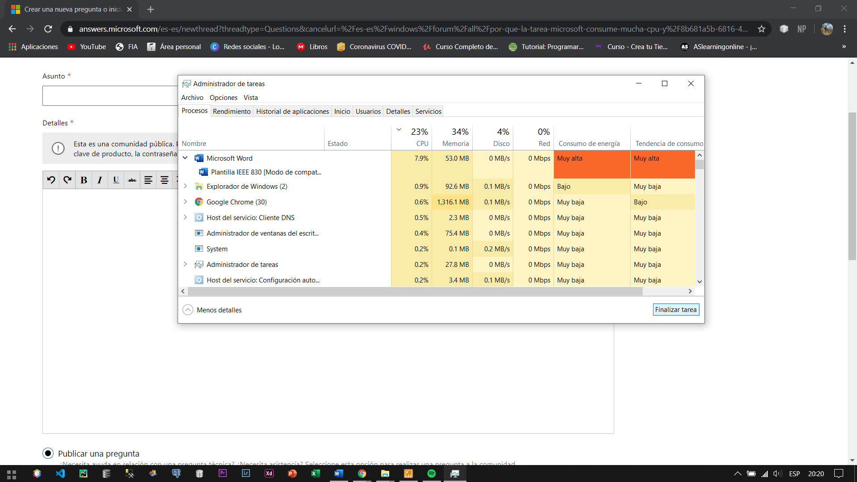The width and height of the screenshot is (857, 482).
Task: Select the System process row
Action: pos(437,249)
